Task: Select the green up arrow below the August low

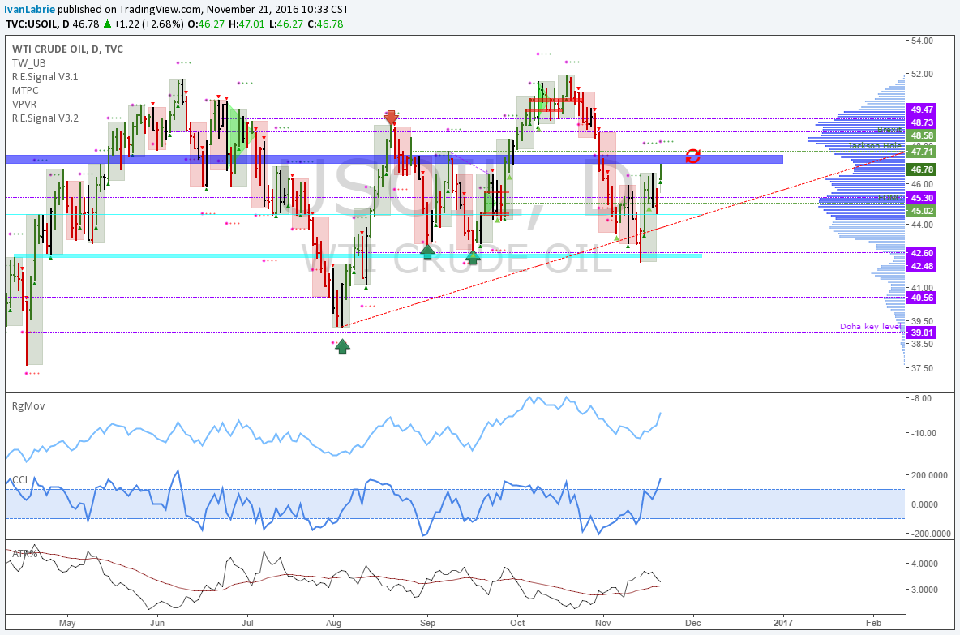Action: [342, 346]
